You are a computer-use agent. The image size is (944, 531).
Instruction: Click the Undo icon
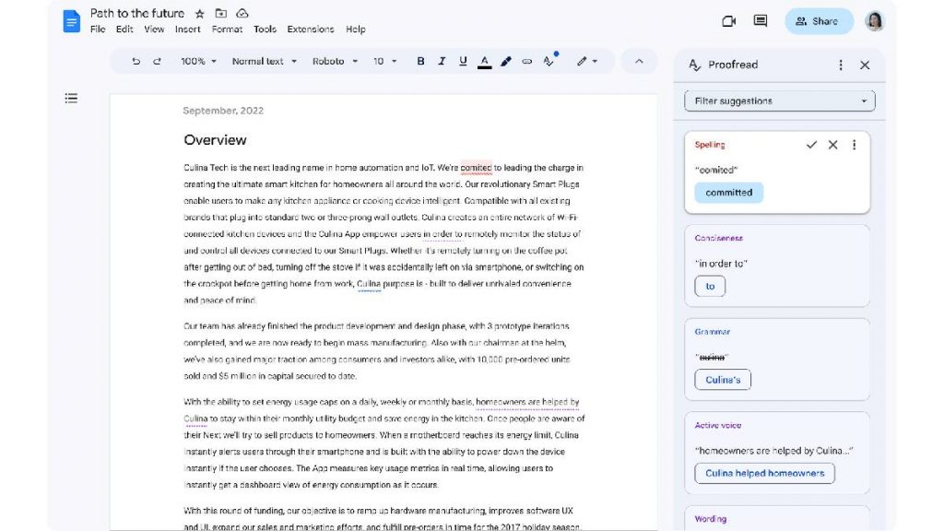[136, 61]
